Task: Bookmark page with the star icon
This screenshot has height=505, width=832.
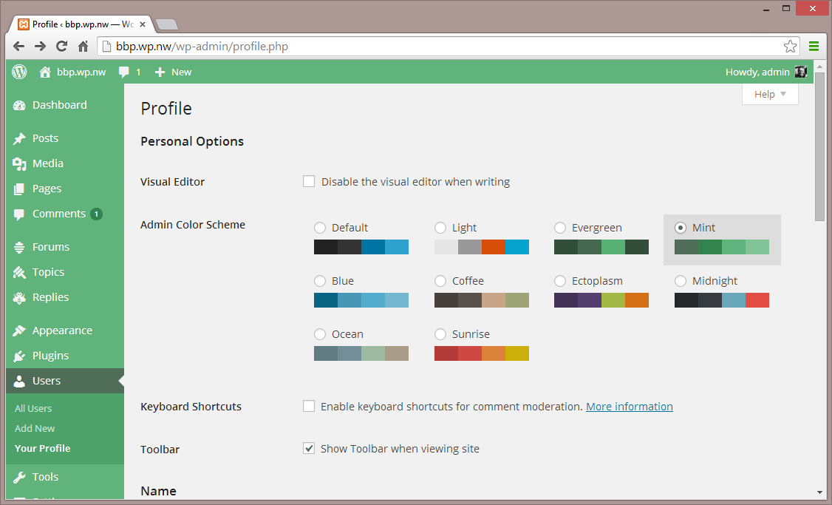Action: pos(790,47)
